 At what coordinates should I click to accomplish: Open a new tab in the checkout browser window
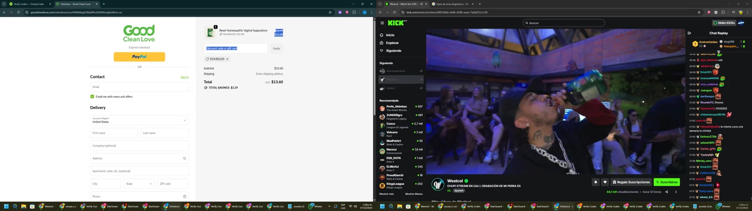click(x=104, y=4)
